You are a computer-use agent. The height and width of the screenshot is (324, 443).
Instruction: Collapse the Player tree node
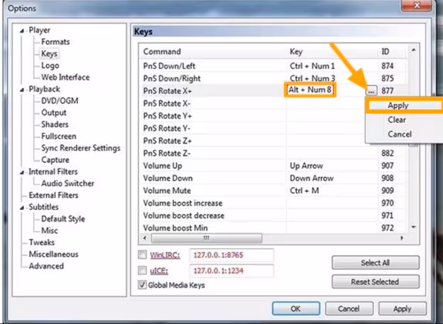click(x=22, y=31)
